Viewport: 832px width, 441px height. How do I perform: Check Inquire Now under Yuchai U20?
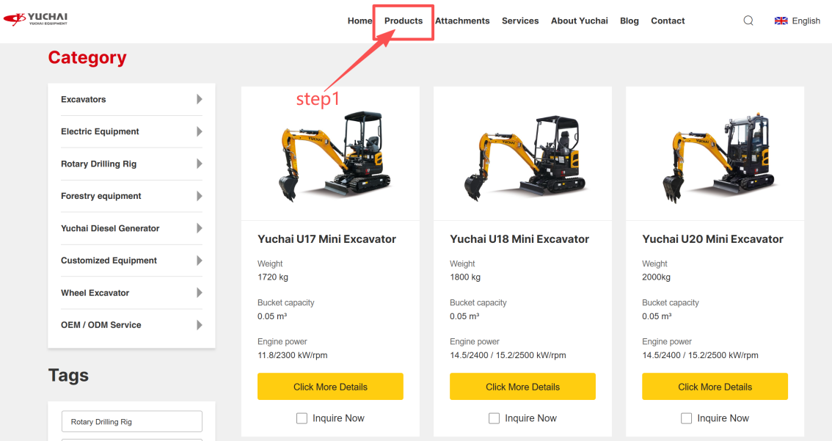(686, 418)
